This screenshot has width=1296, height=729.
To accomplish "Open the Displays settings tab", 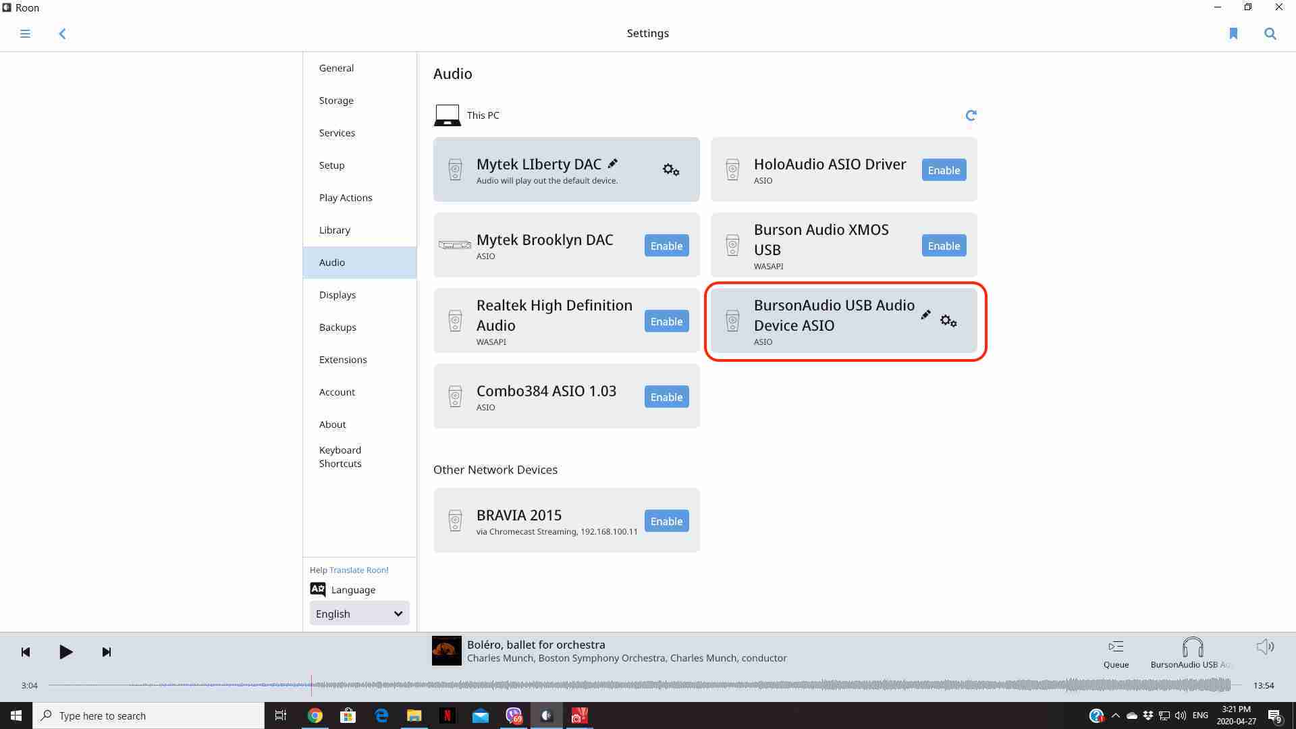I will pyautogui.click(x=360, y=295).
